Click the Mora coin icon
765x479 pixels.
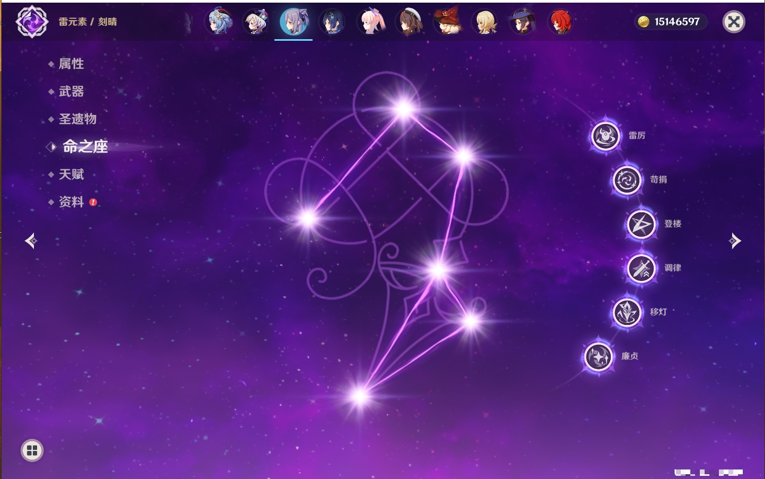coord(644,22)
